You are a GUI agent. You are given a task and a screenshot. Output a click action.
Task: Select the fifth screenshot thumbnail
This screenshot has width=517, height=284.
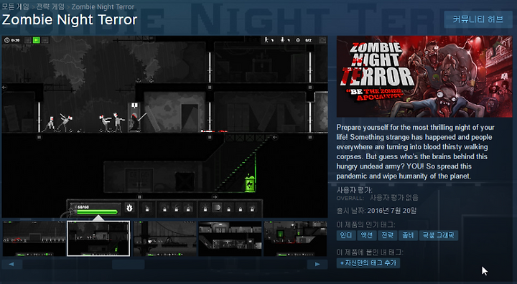coord(295,239)
